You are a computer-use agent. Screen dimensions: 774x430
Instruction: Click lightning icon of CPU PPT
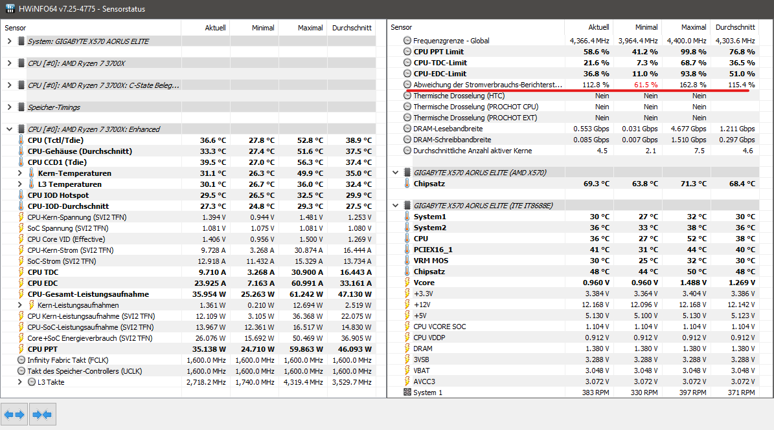pyautogui.click(x=21, y=349)
